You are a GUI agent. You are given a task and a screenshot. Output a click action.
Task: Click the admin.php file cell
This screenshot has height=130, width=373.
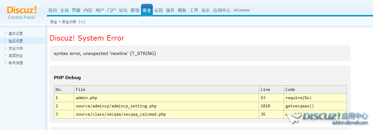(x=166, y=98)
